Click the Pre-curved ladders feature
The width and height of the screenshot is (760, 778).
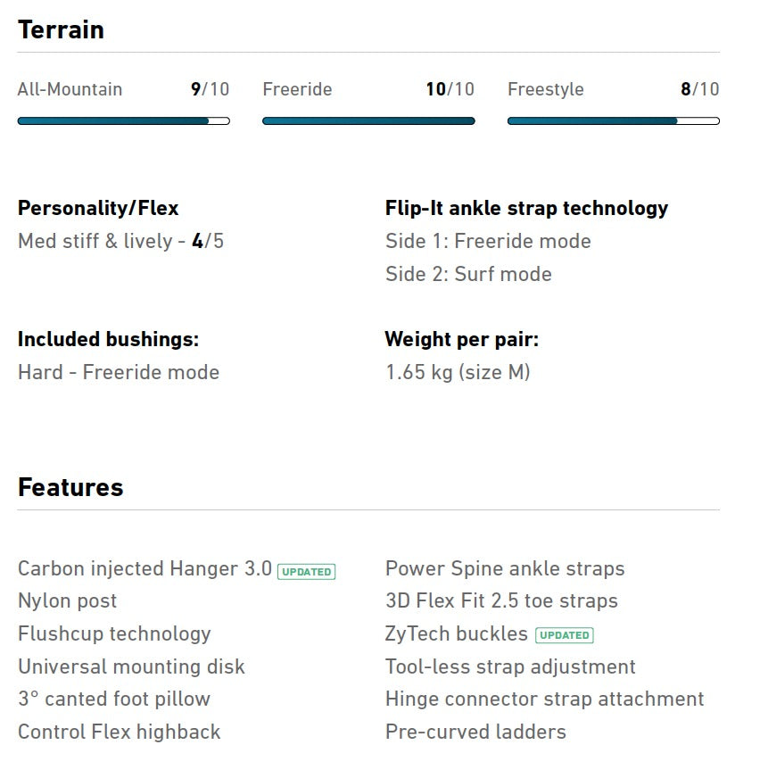coord(475,732)
